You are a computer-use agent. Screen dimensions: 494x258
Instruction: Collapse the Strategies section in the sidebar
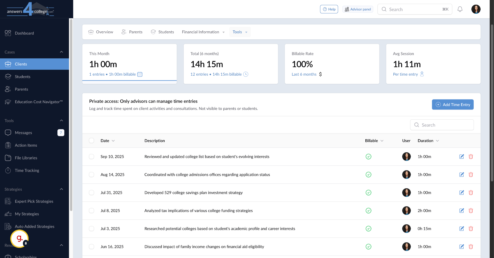[x=61, y=189]
